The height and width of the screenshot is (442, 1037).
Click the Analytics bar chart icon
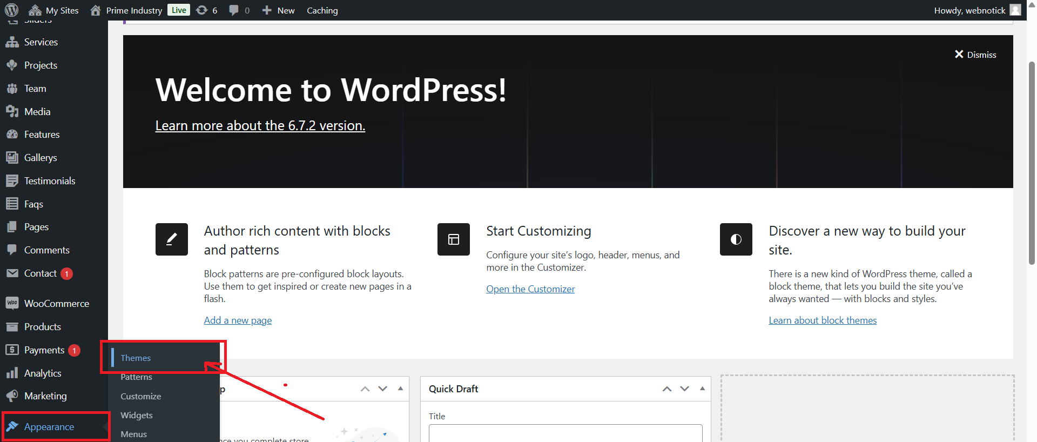(x=12, y=373)
